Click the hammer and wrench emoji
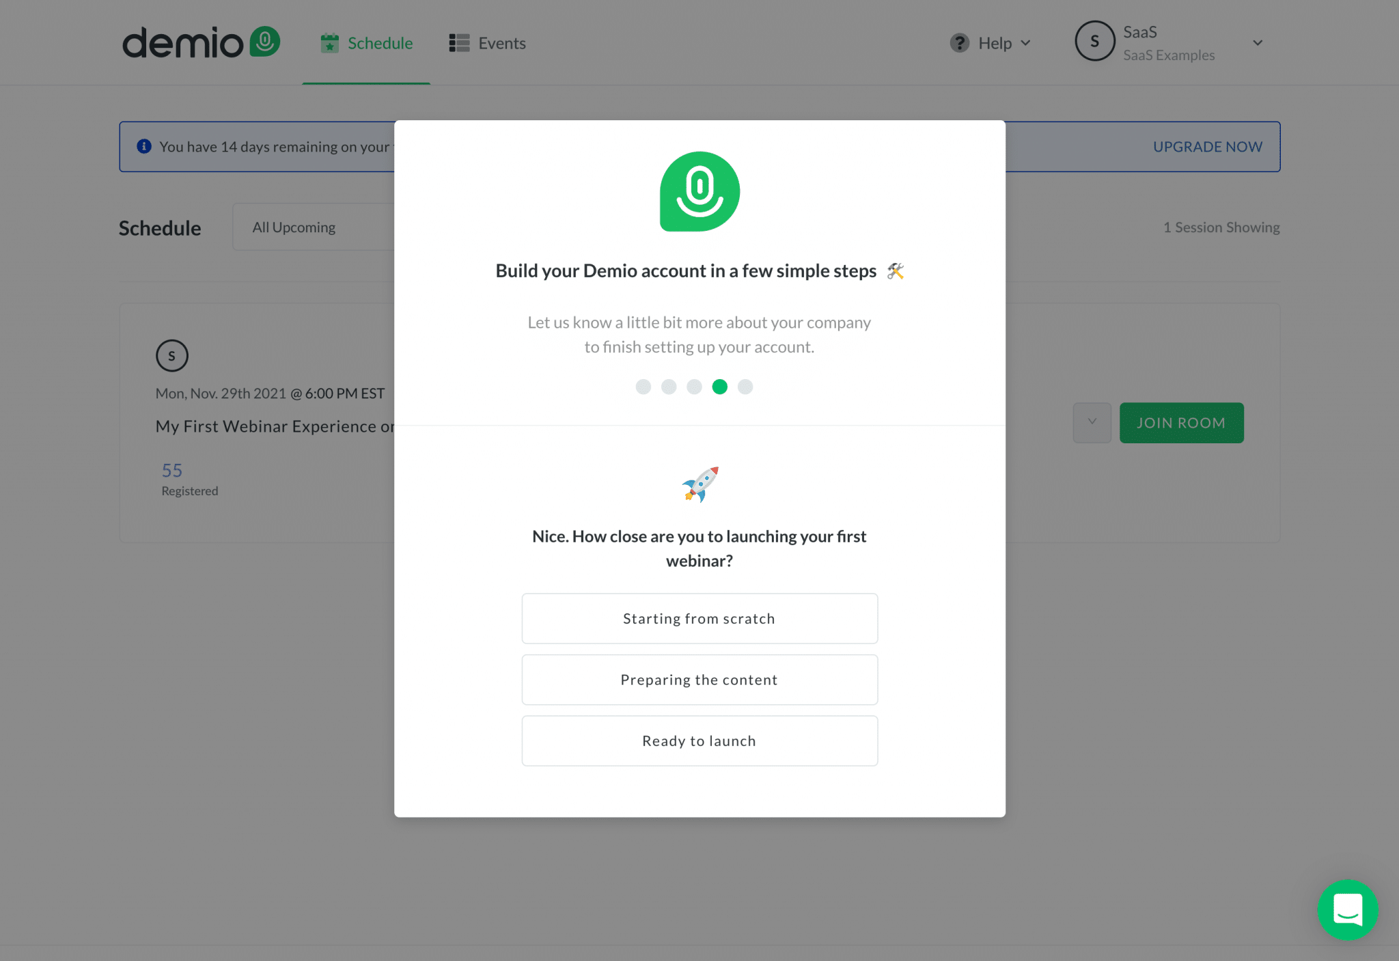The image size is (1399, 961). (x=896, y=271)
